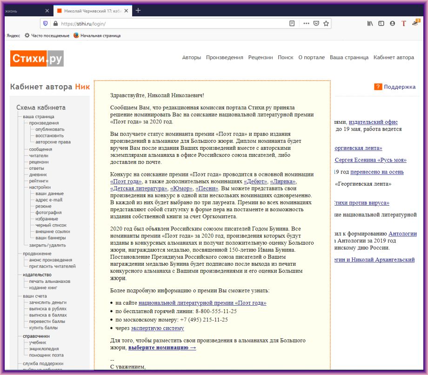This screenshot has height=375, width=428.
Task: Open 'печать альманахов' tree item
Action: tap(50, 281)
